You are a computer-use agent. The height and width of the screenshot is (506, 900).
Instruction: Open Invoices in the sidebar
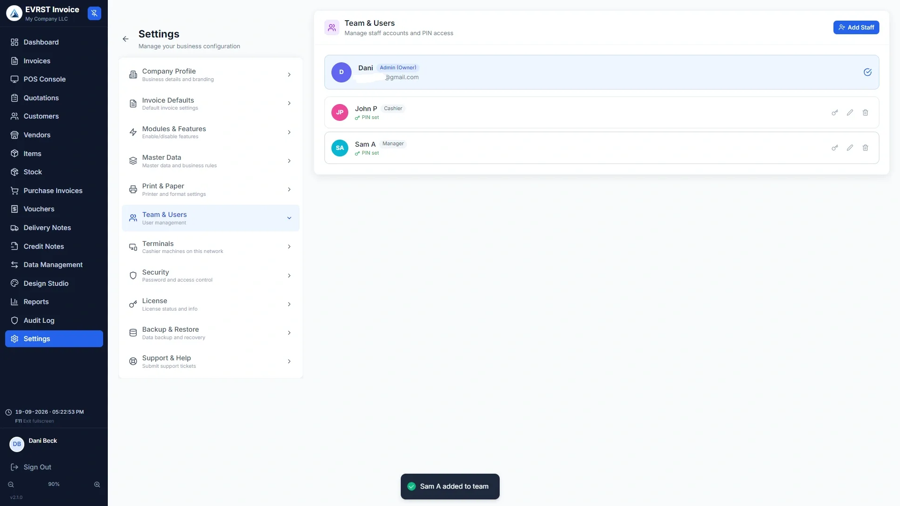click(54, 61)
